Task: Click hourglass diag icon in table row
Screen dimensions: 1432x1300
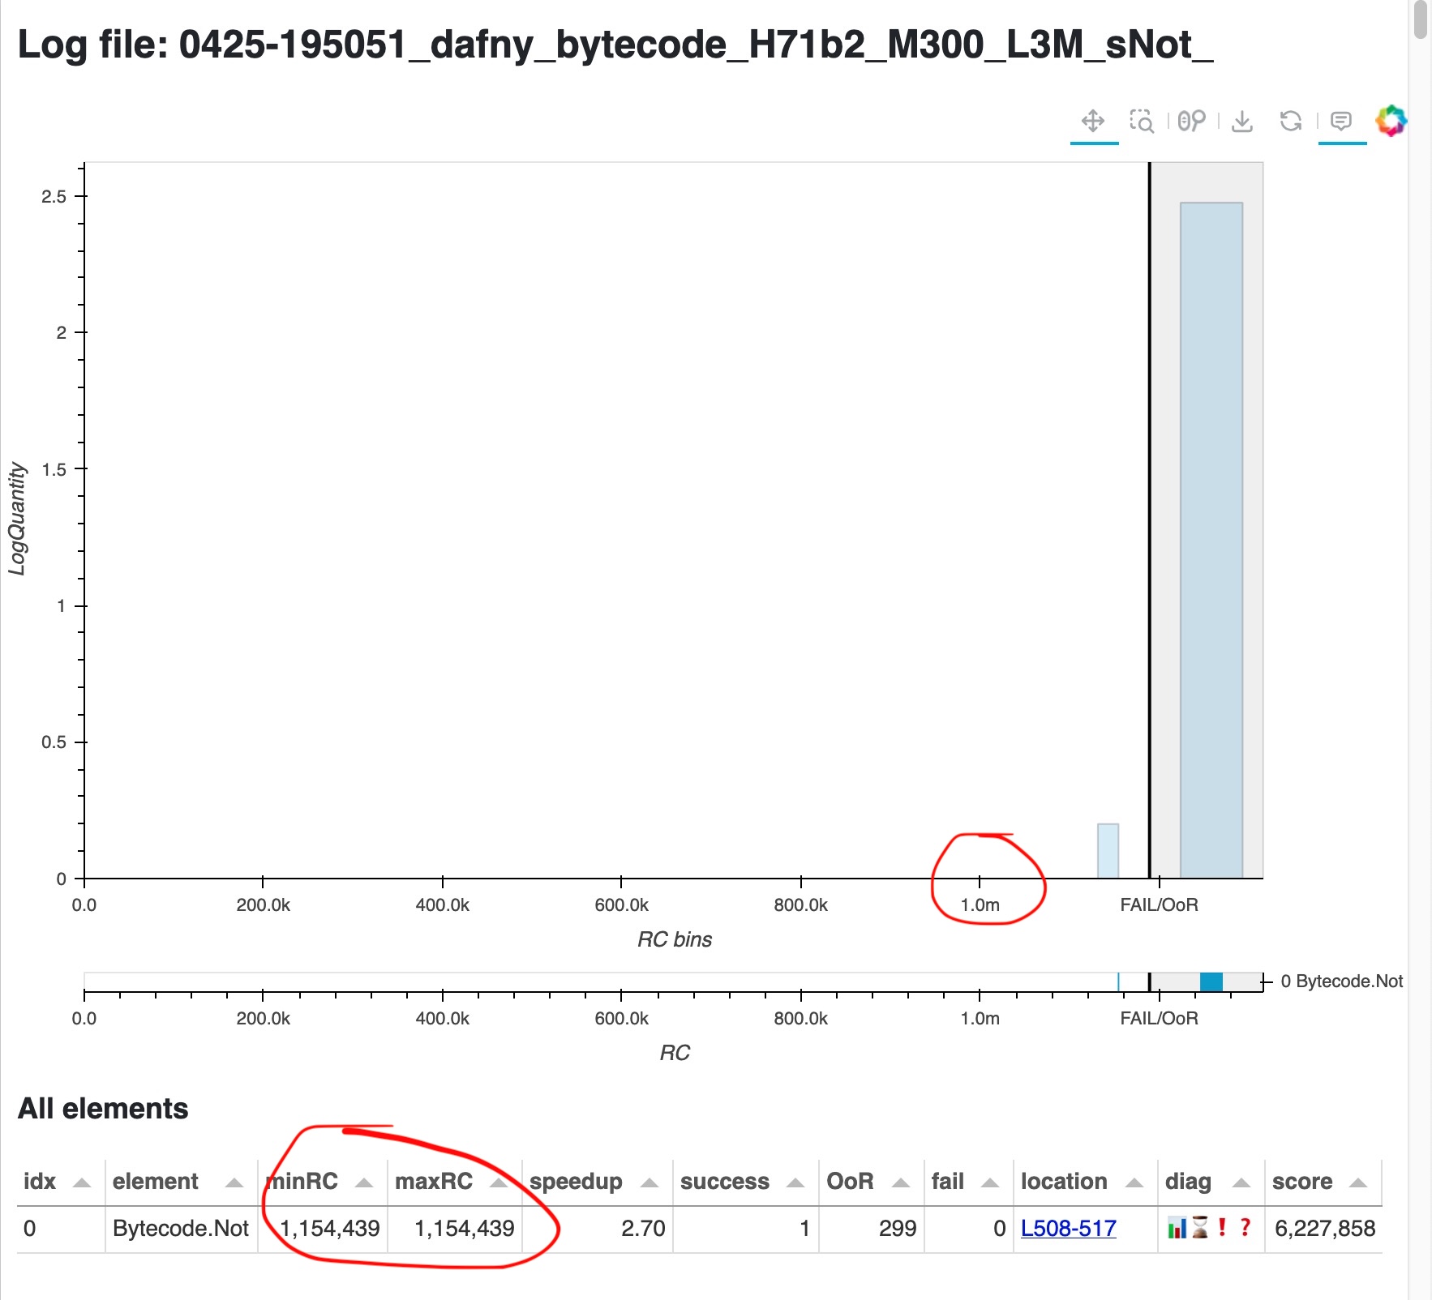Action: (x=1200, y=1228)
